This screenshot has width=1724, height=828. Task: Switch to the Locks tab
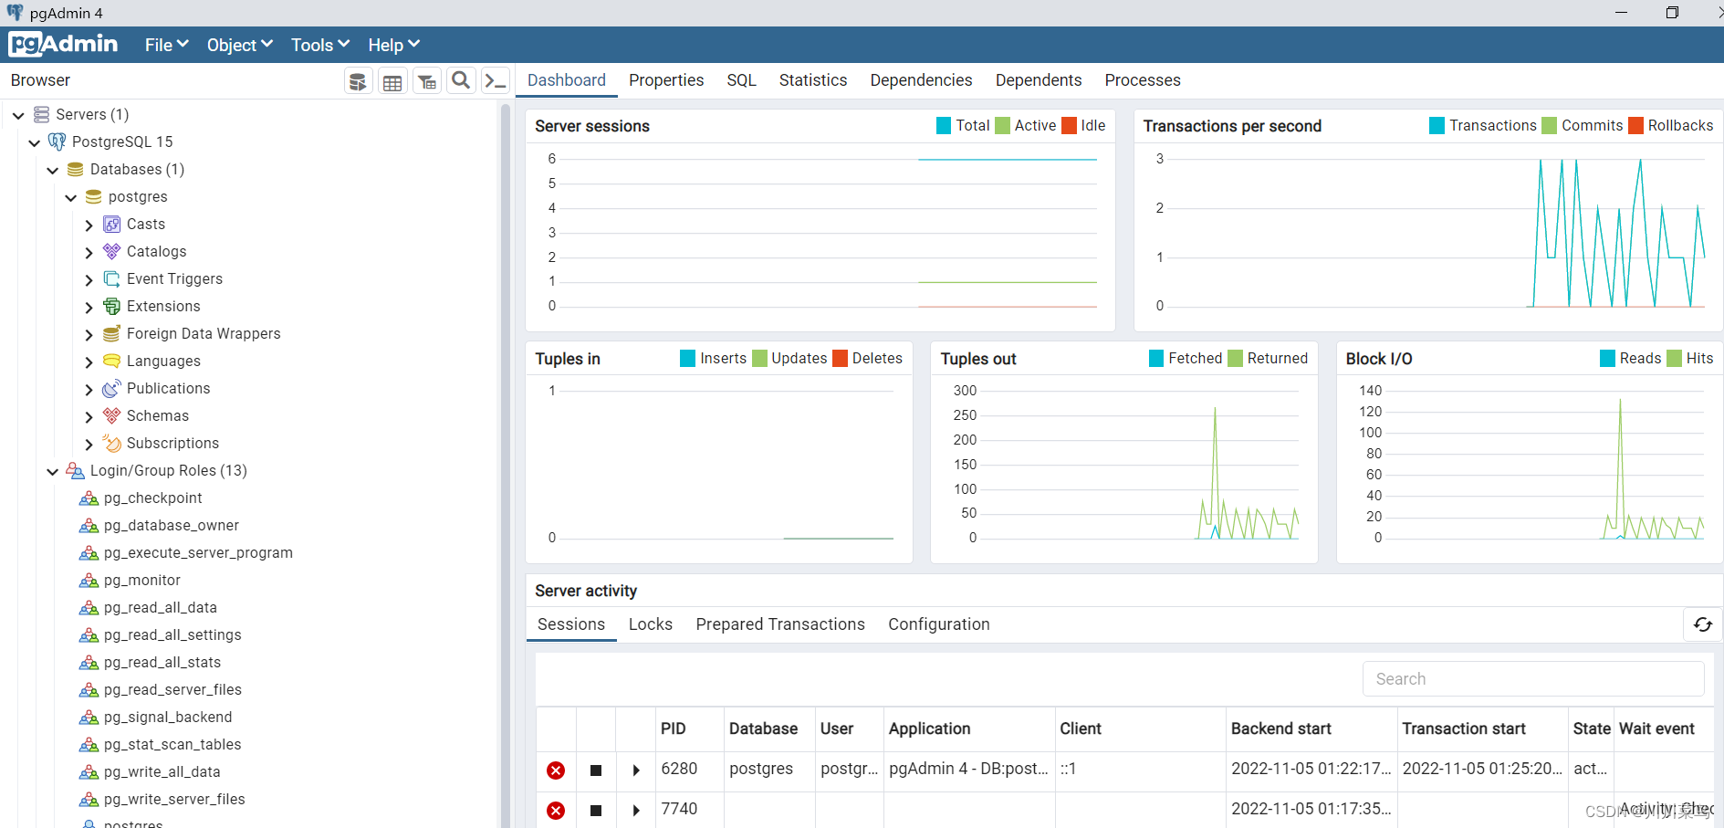click(x=651, y=624)
